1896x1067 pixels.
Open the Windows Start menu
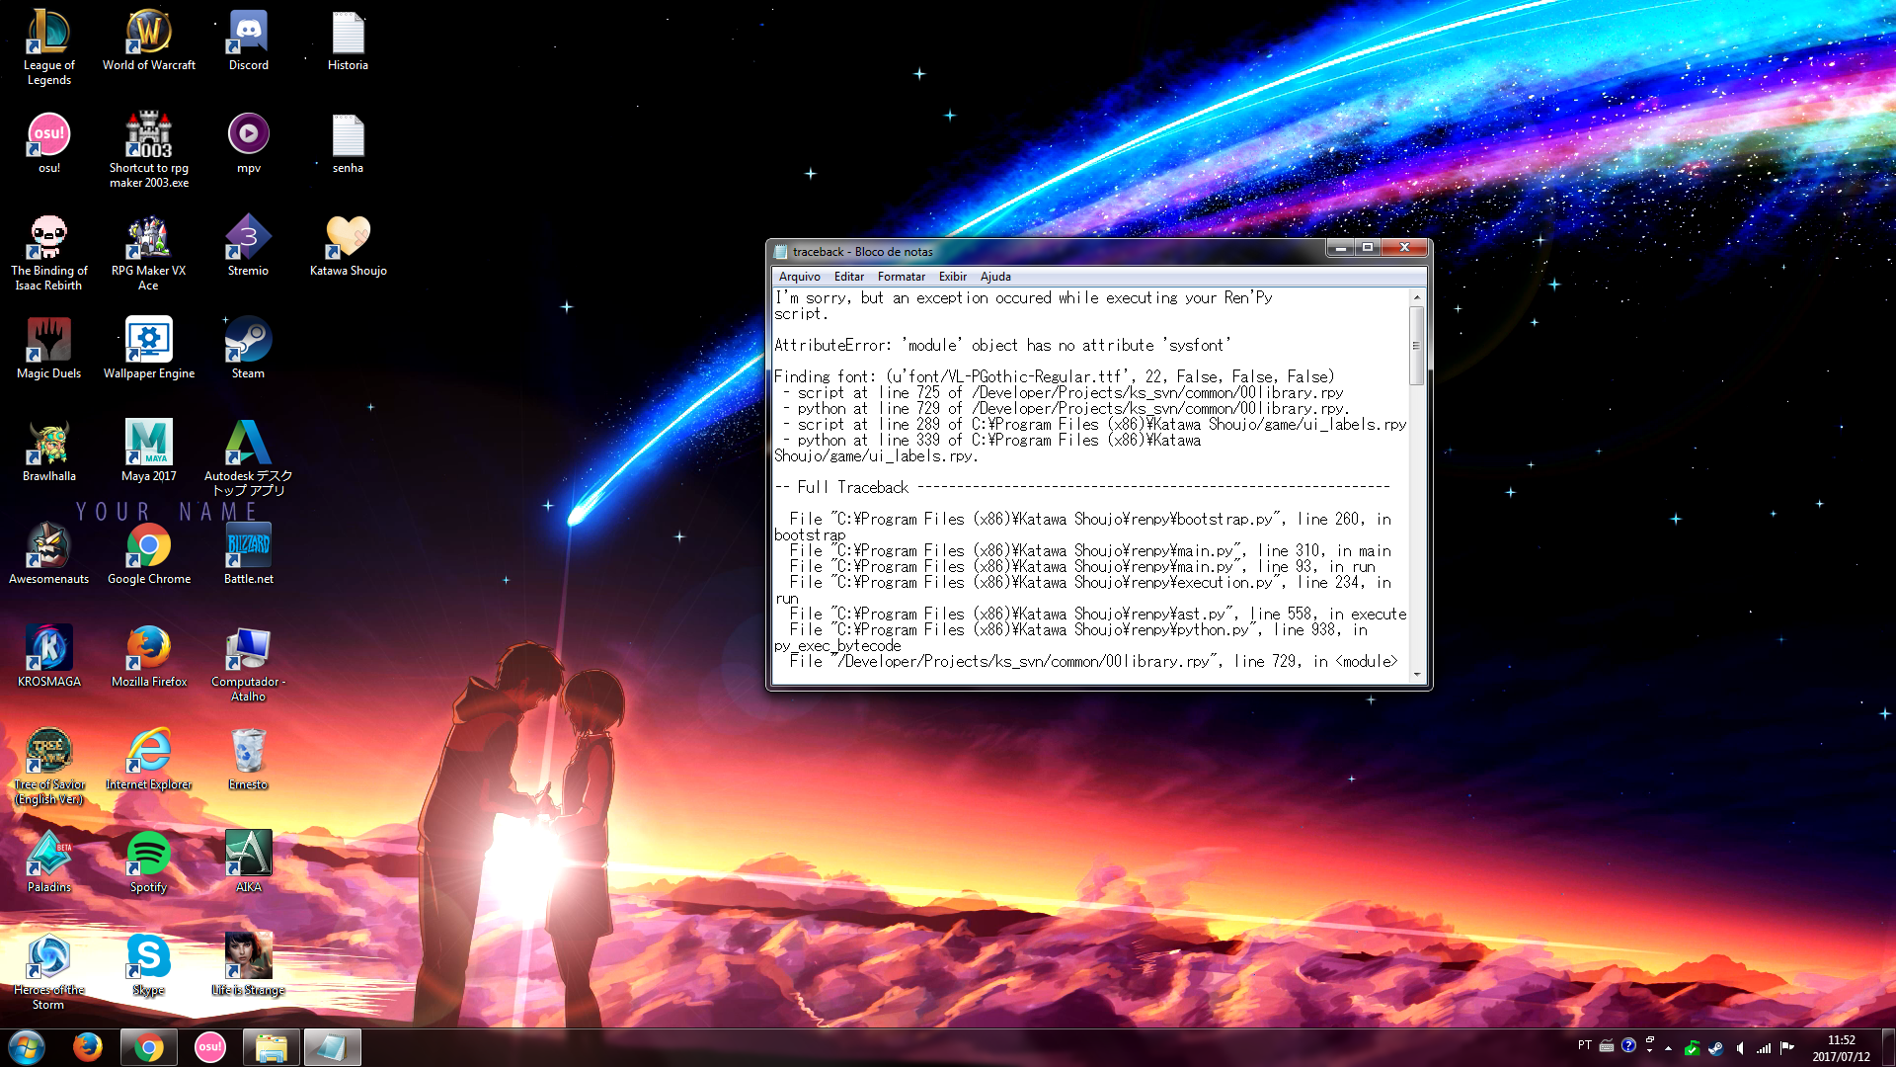click(x=27, y=1047)
